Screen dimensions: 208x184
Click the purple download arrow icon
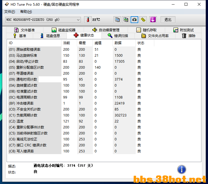[153, 20]
